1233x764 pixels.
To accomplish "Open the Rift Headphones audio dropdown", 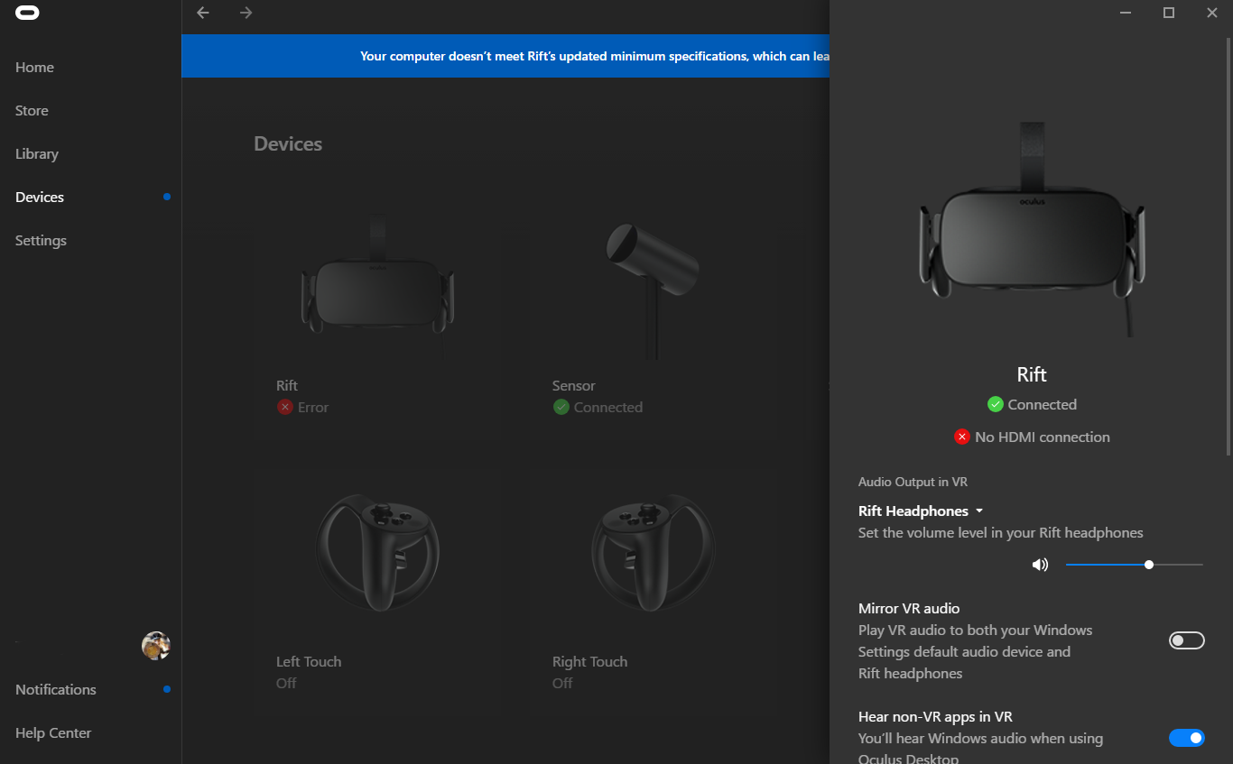I will (921, 511).
